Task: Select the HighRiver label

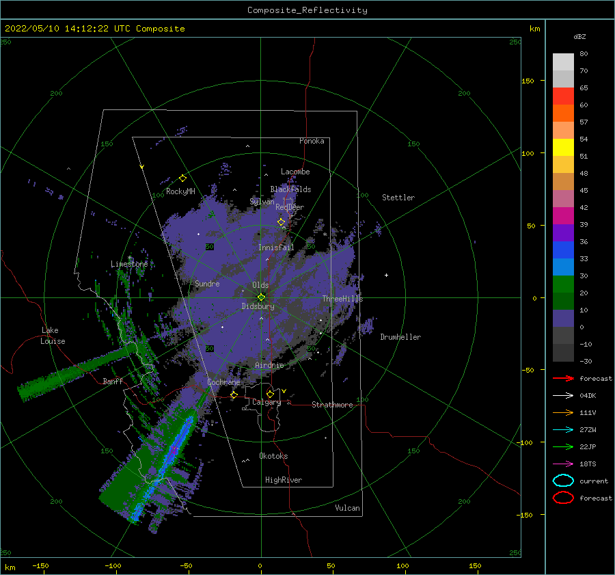Action: [284, 480]
